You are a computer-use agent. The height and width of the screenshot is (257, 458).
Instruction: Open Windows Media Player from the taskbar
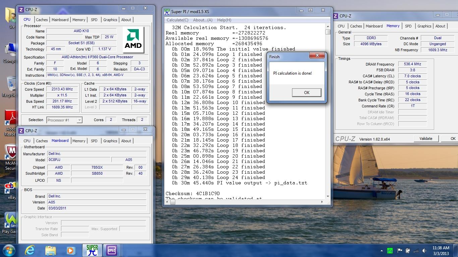click(70, 250)
